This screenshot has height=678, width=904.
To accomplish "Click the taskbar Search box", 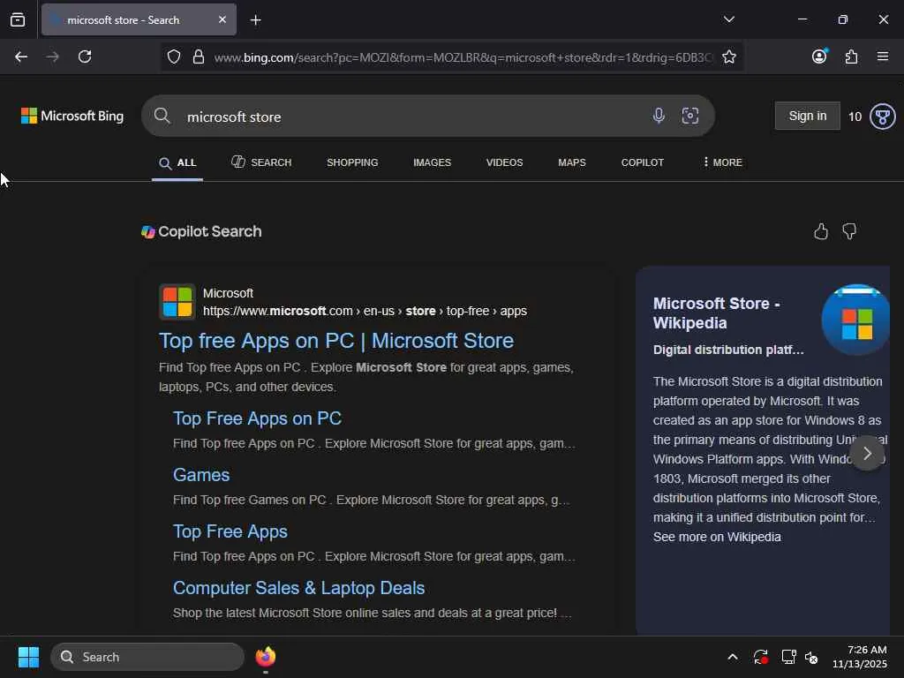I will pyautogui.click(x=147, y=657).
